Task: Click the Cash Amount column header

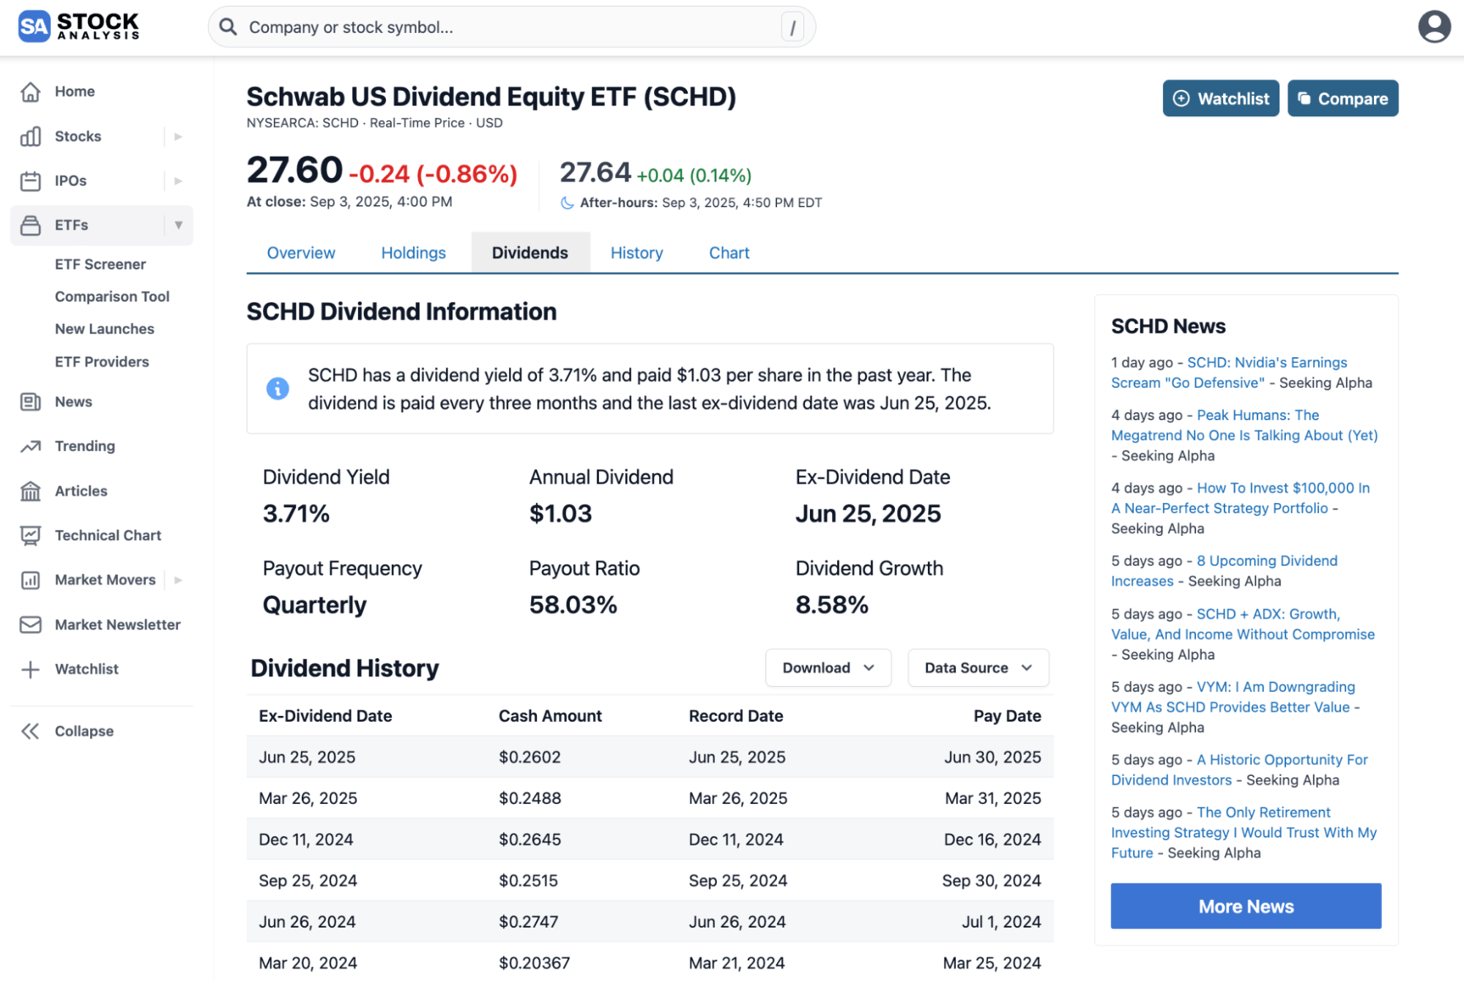Action: coord(550,716)
